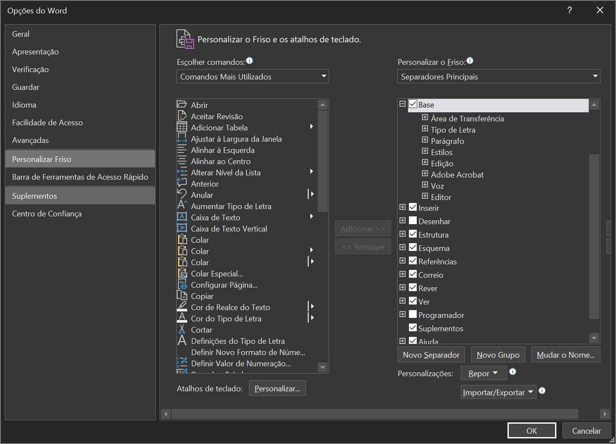Screen dimensions: 616x444
Task: Select the Copiar icon in command list
Action: (182, 296)
